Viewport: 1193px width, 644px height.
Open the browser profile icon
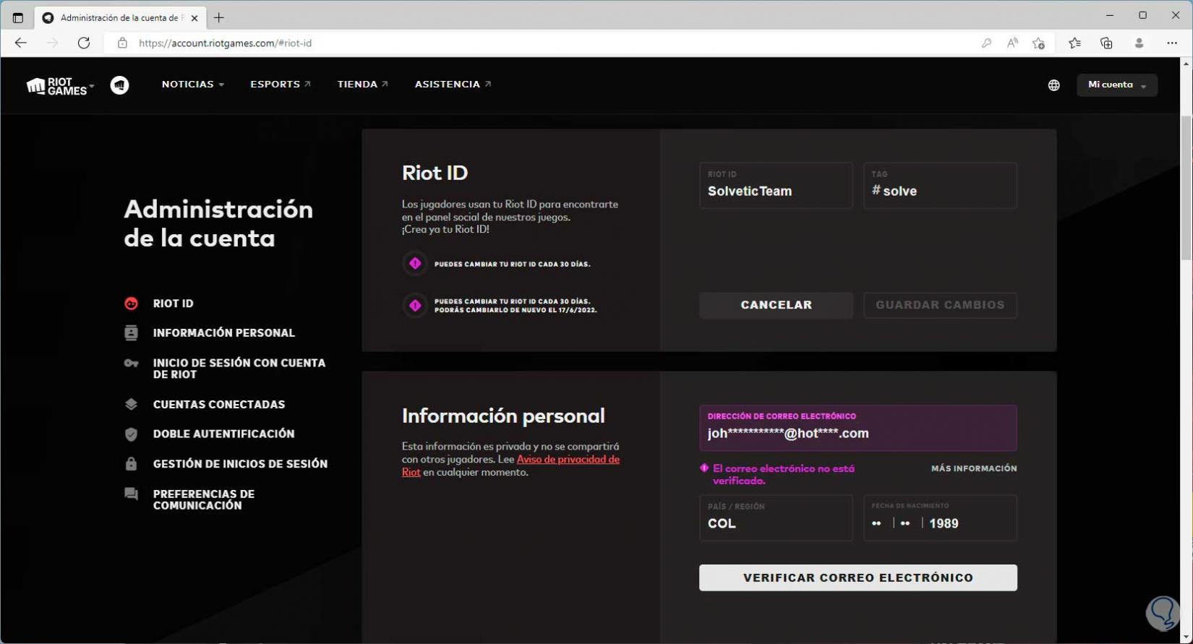1139,43
